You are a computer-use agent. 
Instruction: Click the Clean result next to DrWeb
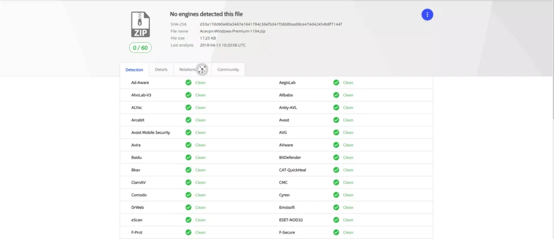pos(200,208)
